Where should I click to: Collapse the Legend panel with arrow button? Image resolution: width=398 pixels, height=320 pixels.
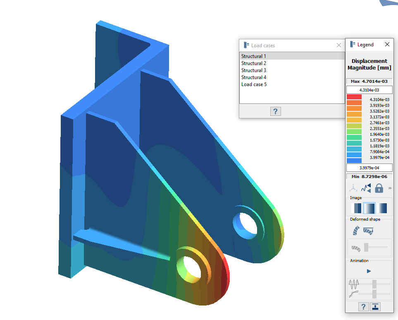click(x=375, y=307)
